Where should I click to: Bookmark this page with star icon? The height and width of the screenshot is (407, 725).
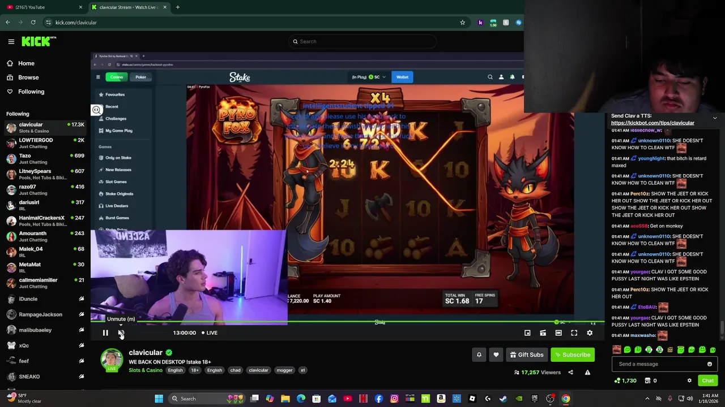coord(462,23)
